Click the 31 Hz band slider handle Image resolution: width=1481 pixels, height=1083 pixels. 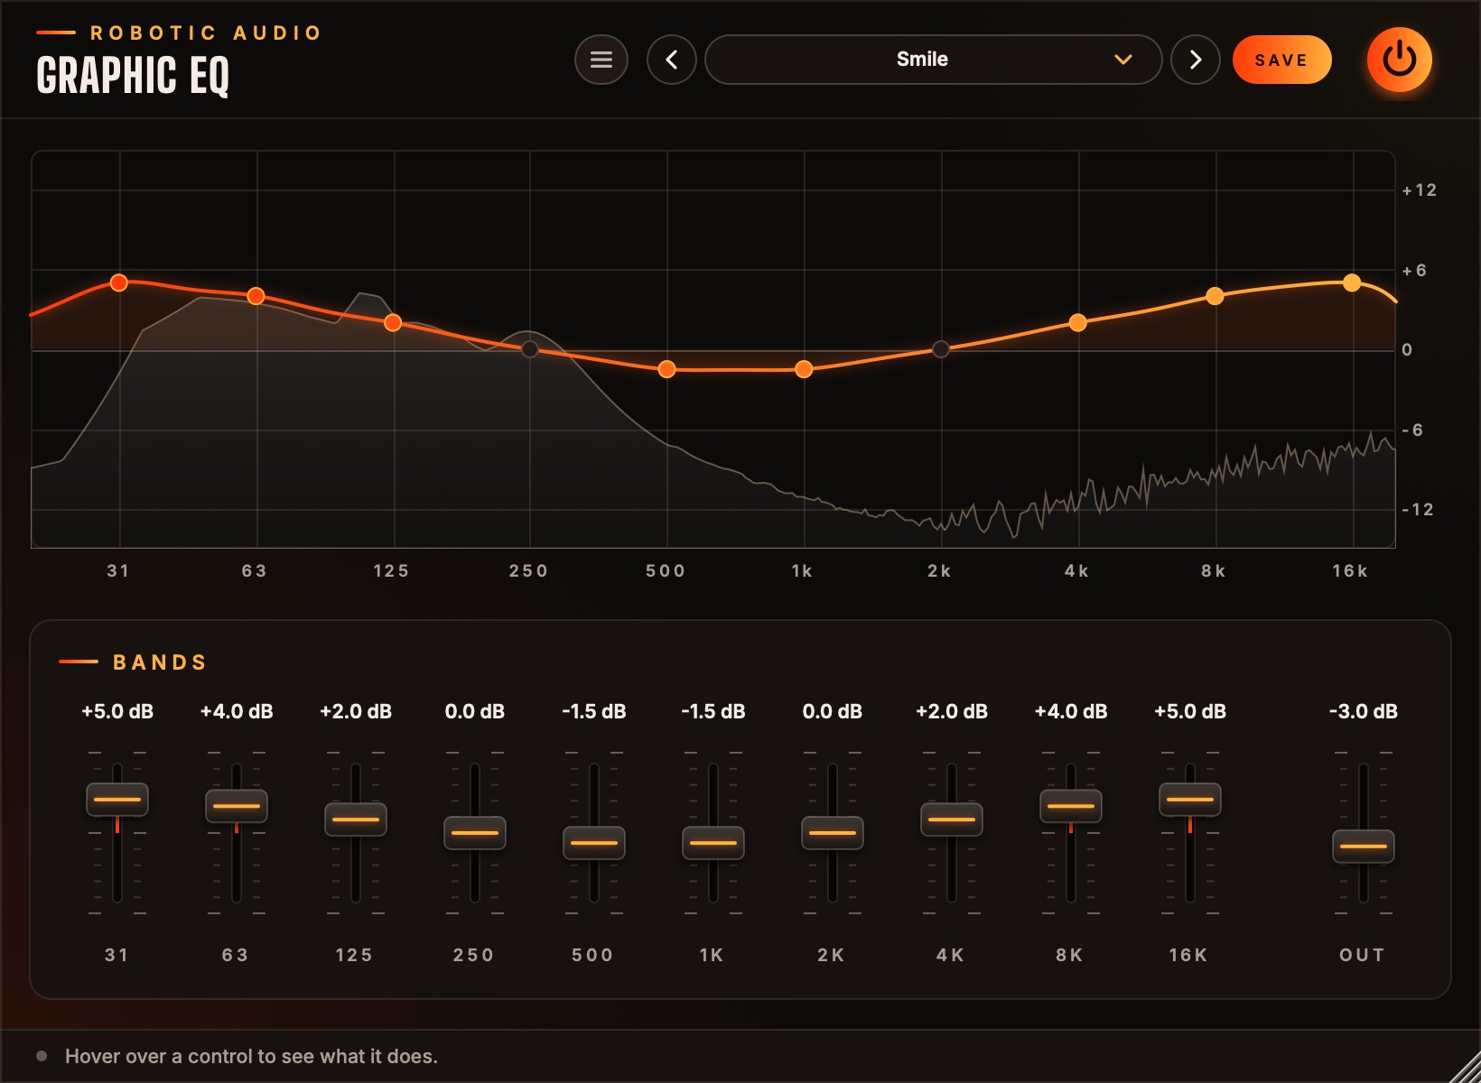(117, 800)
